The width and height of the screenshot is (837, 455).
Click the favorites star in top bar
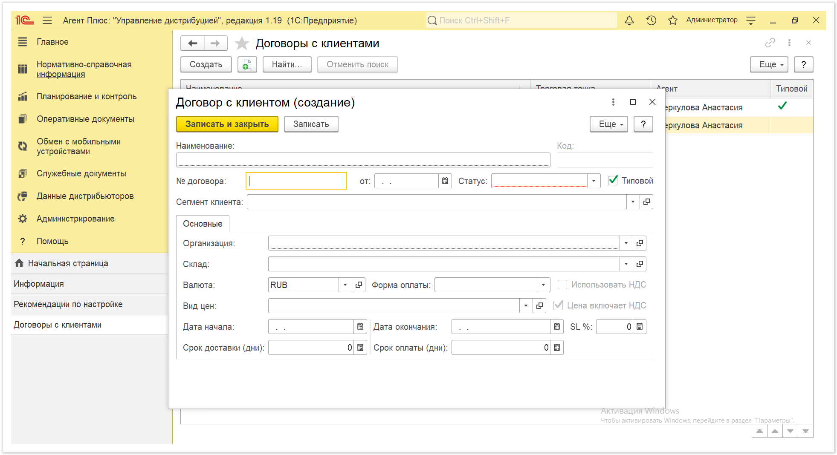pos(673,20)
